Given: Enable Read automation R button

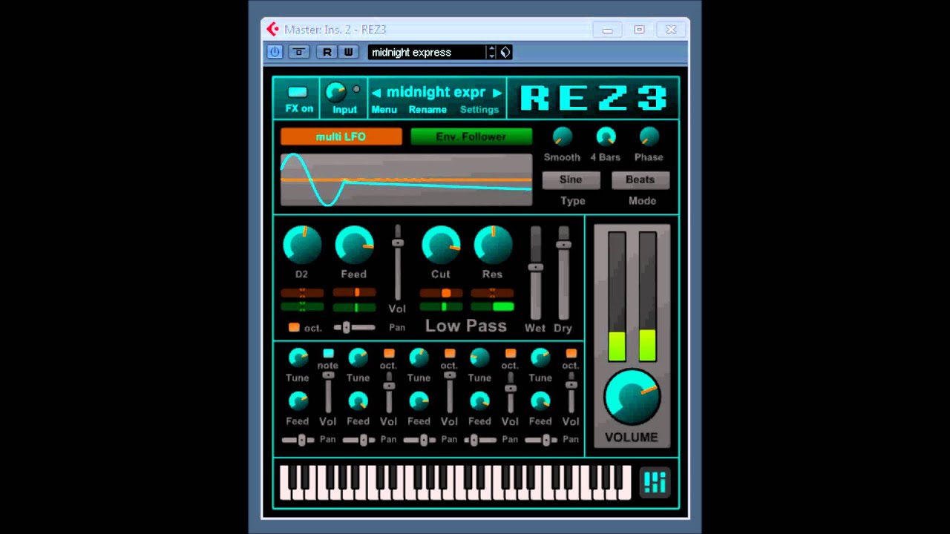Looking at the screenshot, I should (327, 52).
